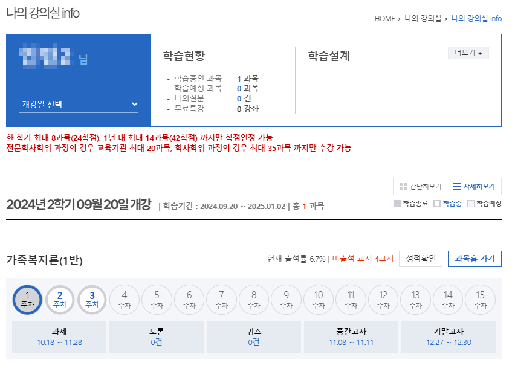Open week 1 lecture circle
The height and width of the screenshot is (383, 515).
(27, 300)
